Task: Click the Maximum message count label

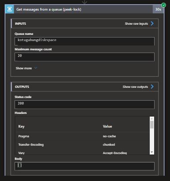Action: tap(33, 49)
